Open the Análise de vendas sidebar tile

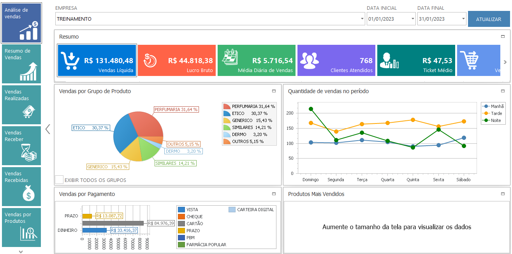click(x=21, y=23)
